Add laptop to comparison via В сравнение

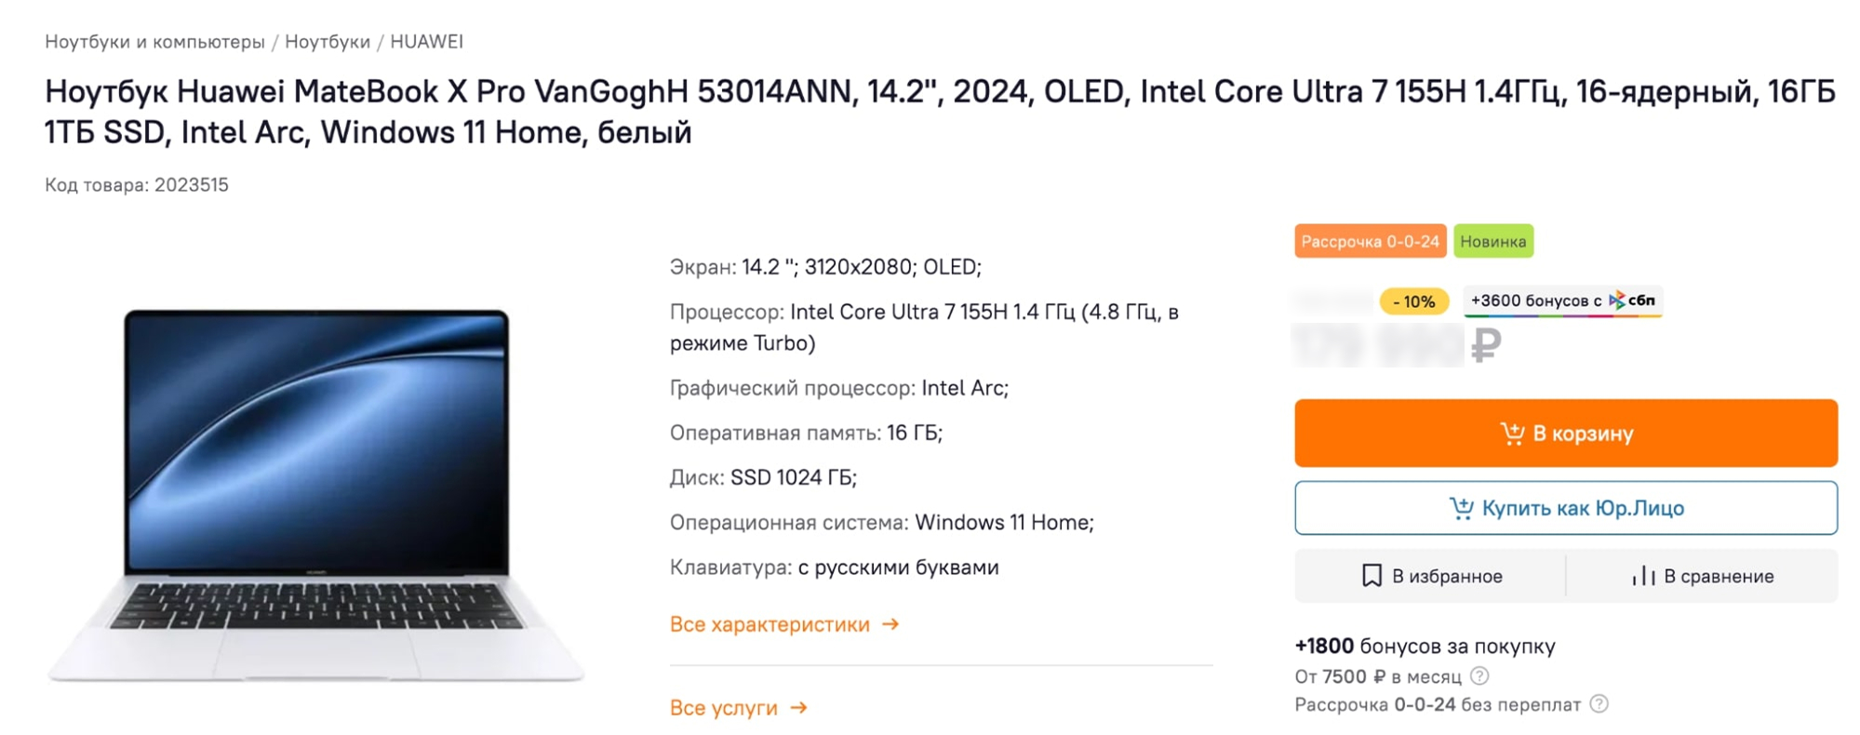(x=1702, y=576)
